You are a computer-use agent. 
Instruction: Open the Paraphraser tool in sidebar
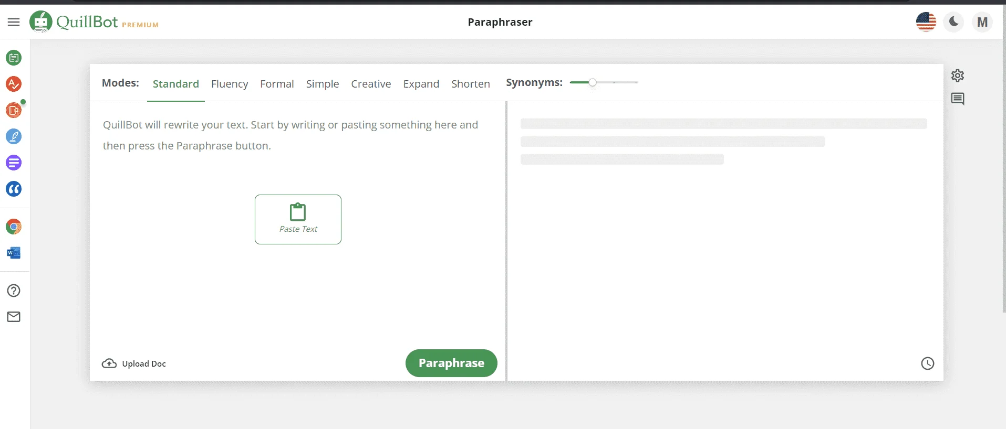14,58
